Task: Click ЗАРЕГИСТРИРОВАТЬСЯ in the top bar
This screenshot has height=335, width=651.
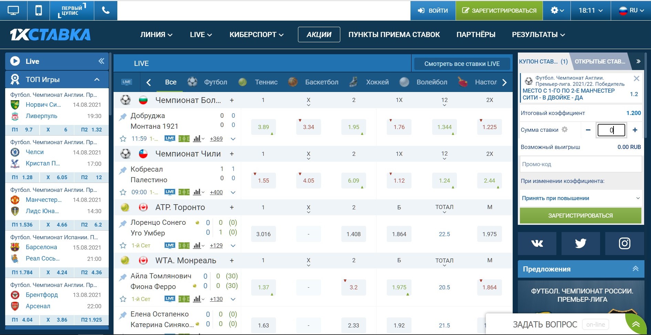Action: click(499, 10)
